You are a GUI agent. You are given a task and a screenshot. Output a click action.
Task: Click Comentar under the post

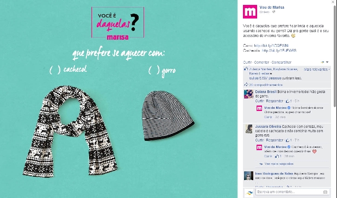pos(261,63)
